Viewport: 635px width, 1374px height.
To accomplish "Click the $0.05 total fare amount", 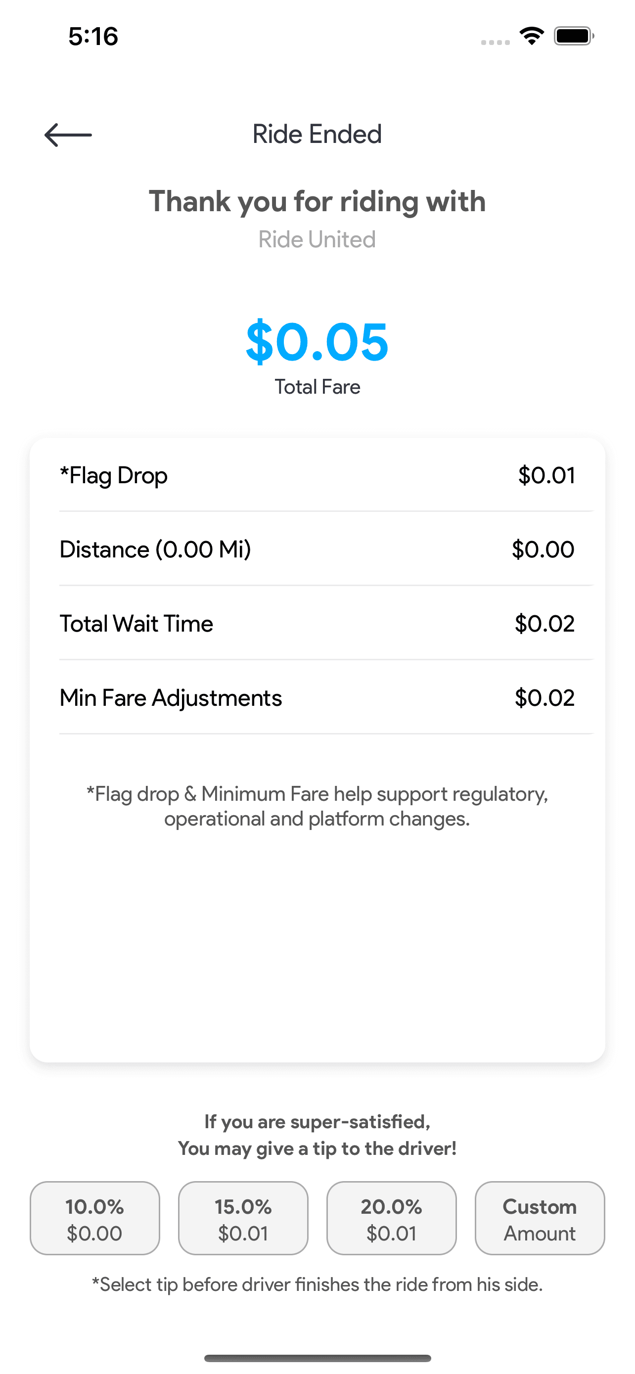I will point(317,341).
